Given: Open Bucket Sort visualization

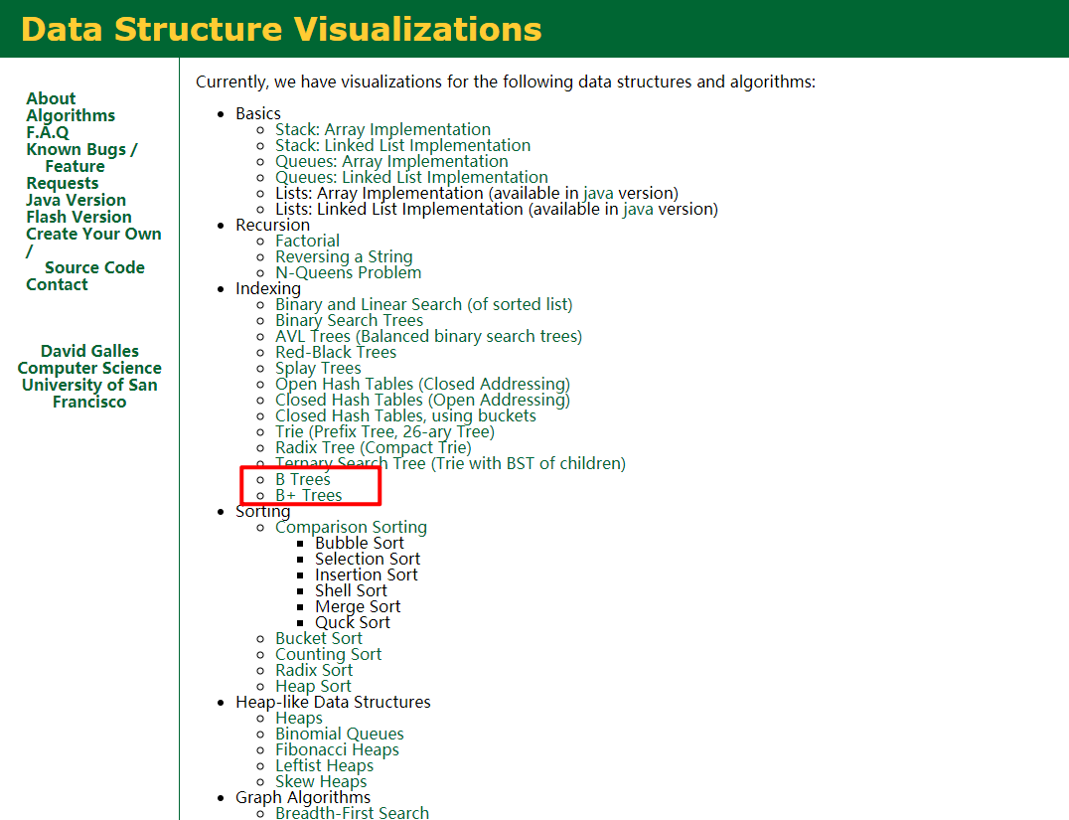Looking at the screenshot, I should click(x=318, y=638).
